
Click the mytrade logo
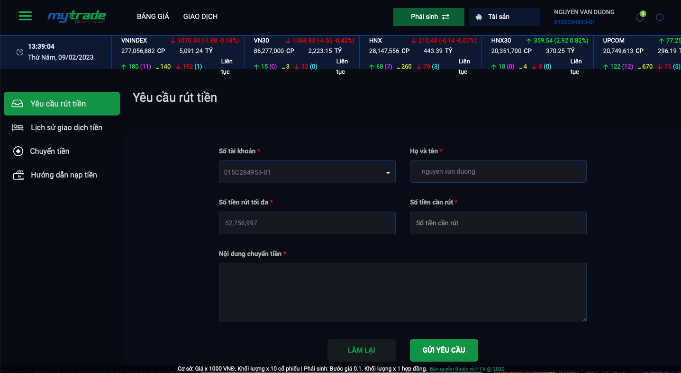(77, 17)
